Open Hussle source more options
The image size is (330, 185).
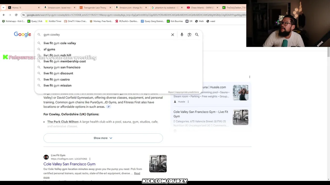[x=188, y=102]
